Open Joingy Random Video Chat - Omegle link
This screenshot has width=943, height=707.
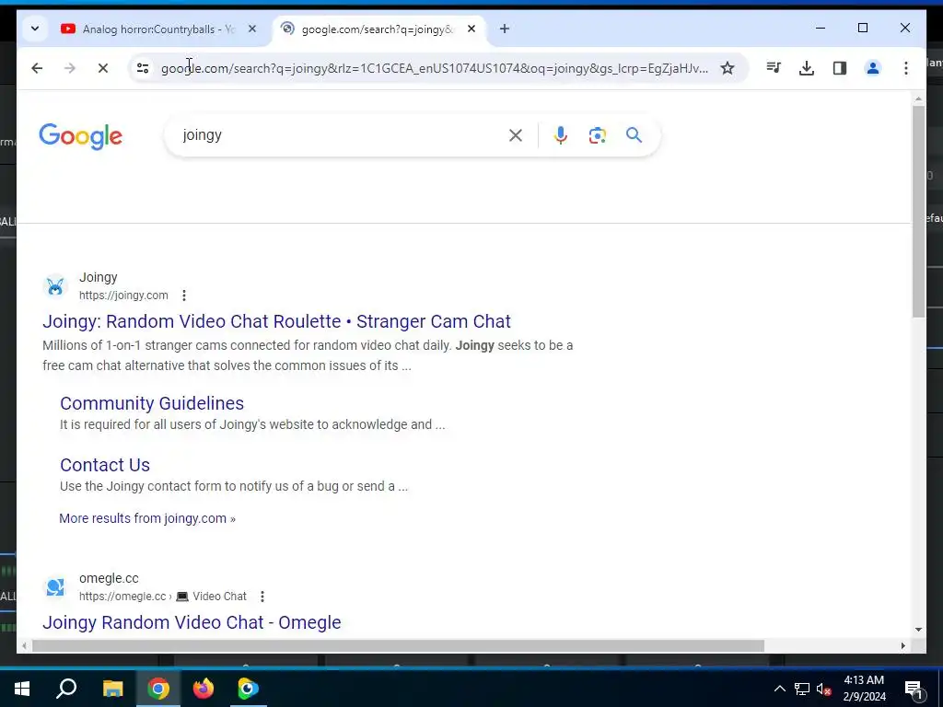(x=192, y=622)
